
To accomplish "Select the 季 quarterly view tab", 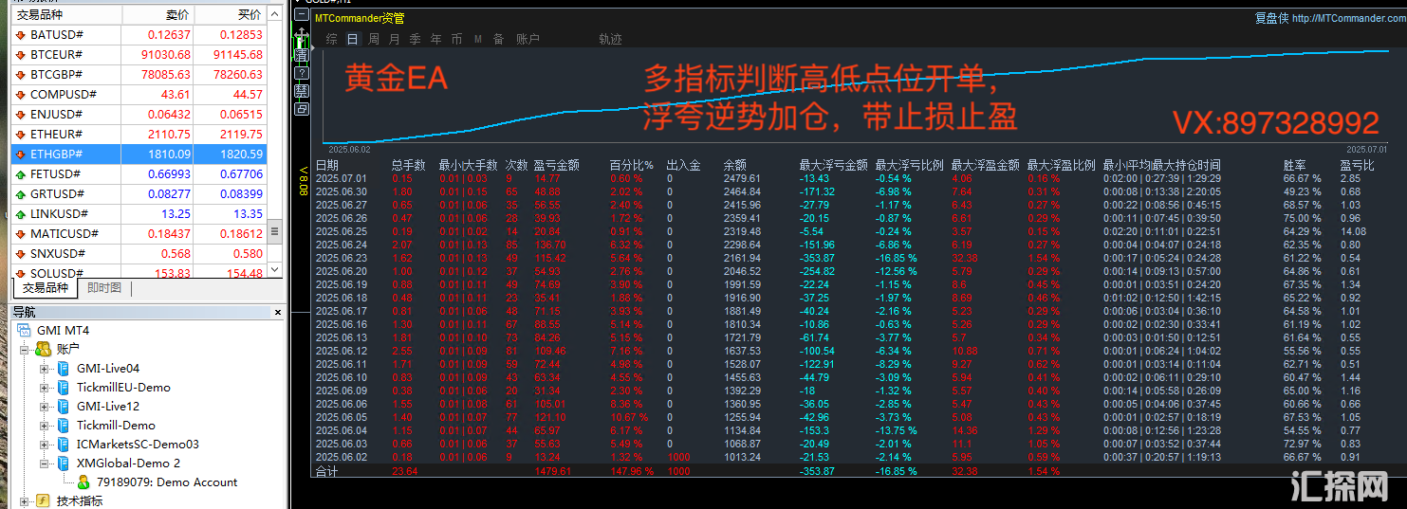I will 416,39.
